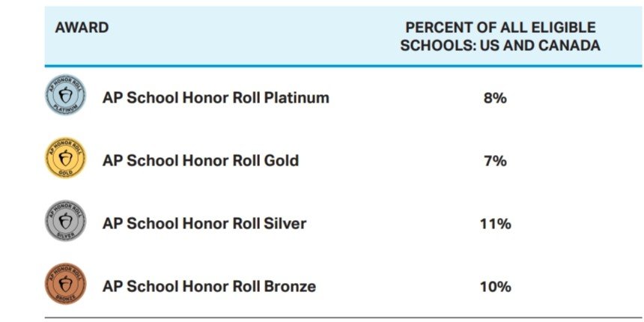Click the 8% value for Platinum

tap(495, 98)
